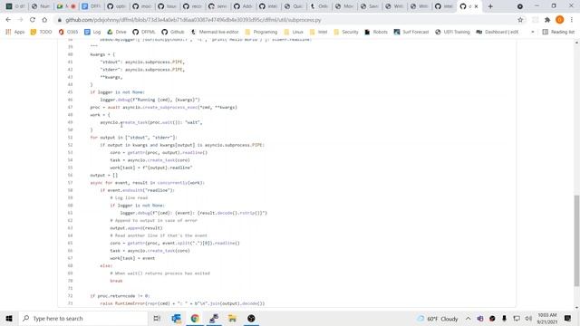Open the notification center icon
The image size is (580, 326).
click(x=568, y=318)
